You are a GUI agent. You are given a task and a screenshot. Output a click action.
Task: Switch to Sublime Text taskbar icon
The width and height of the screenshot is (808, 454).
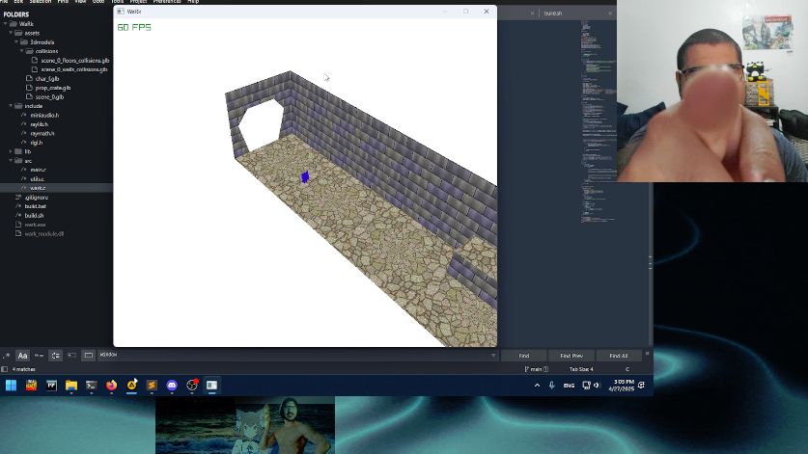point(152,385)
